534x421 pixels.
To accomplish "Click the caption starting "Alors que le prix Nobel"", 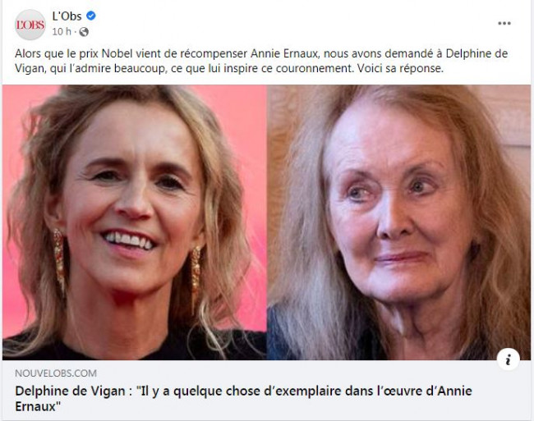I will coord(261,61).
